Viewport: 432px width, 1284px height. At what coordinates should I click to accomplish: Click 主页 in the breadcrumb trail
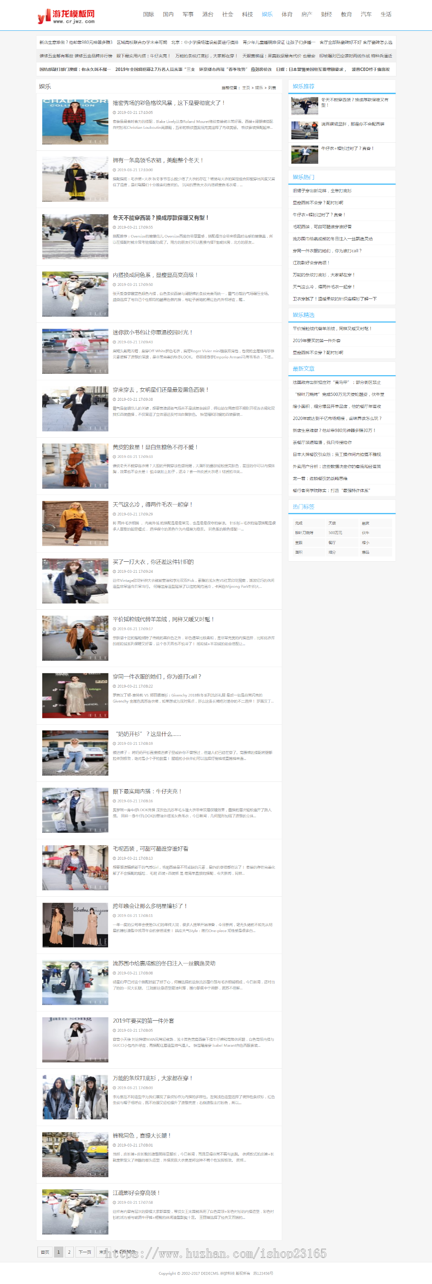246,88
